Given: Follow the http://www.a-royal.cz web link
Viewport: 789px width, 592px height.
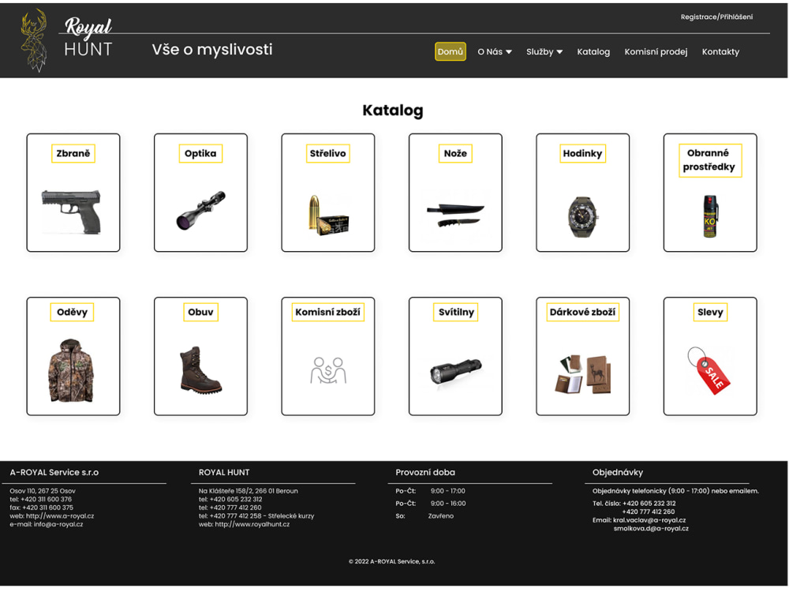Looking at the screenshot, I should click(60, 516).
